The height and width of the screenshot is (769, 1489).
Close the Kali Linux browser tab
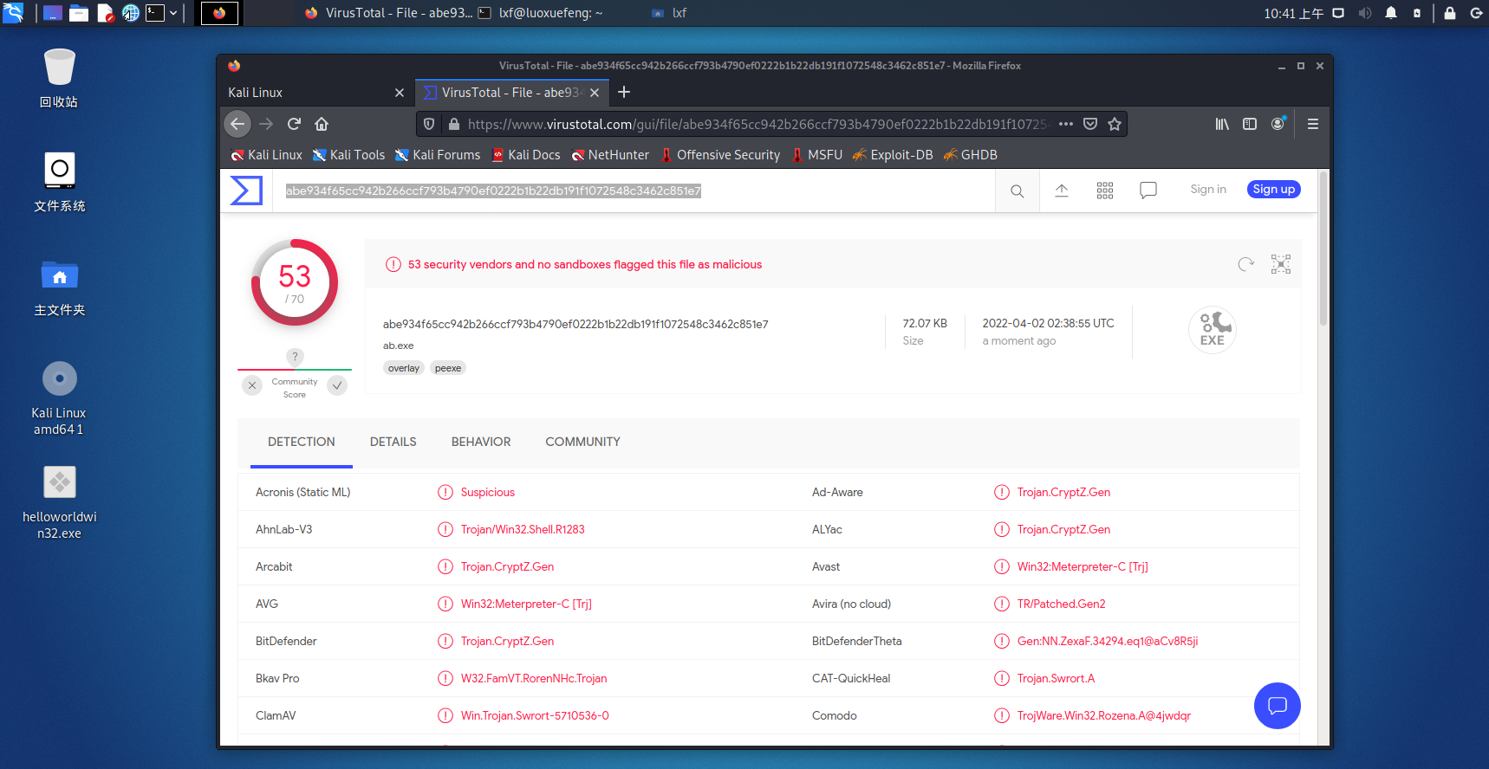(x=400, y=93)
